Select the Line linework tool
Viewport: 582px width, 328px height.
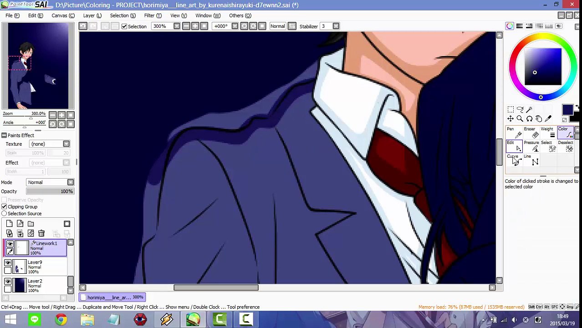pos(531,160)
